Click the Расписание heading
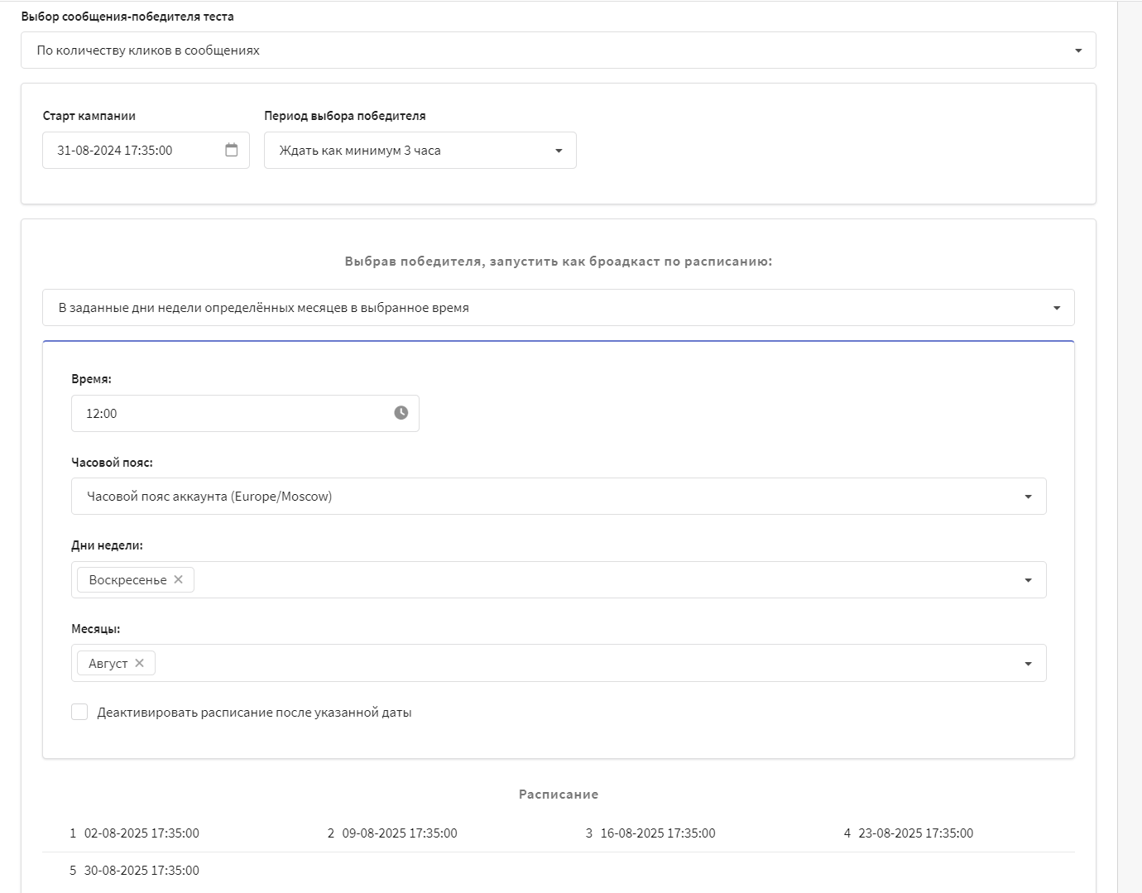Image resolution: width=1142 pixels, height=893 pixels. 559,795
